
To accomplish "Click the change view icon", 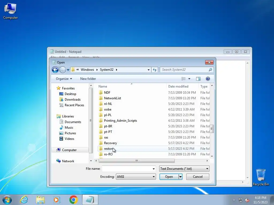I will 184,79.
